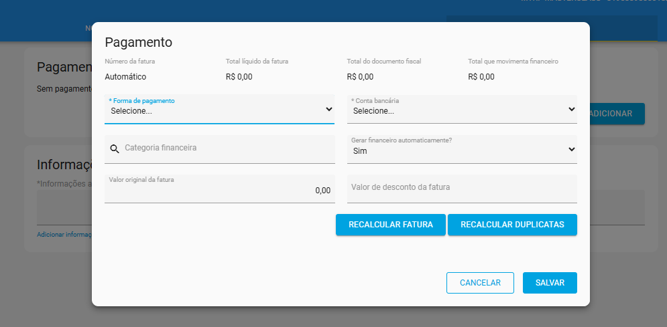Select the Valor original da fatura input
Image resolution: width=667 pixels, height=327 pixels.
click(x=220, y=189)
